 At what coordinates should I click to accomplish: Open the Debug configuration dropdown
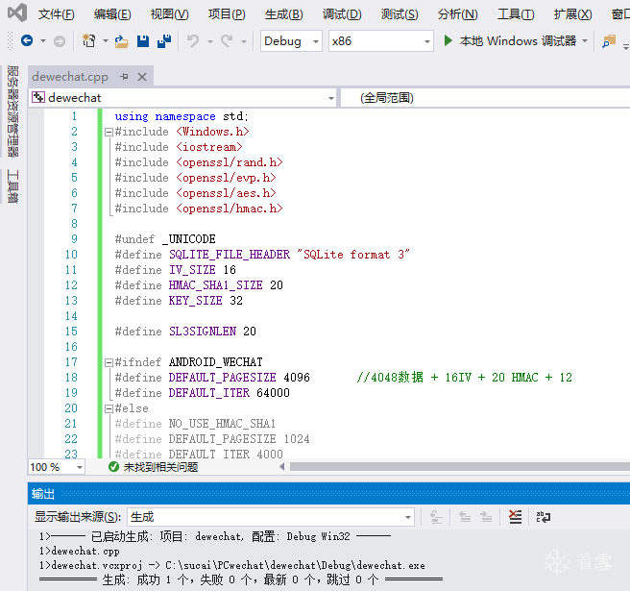[291, 41]
